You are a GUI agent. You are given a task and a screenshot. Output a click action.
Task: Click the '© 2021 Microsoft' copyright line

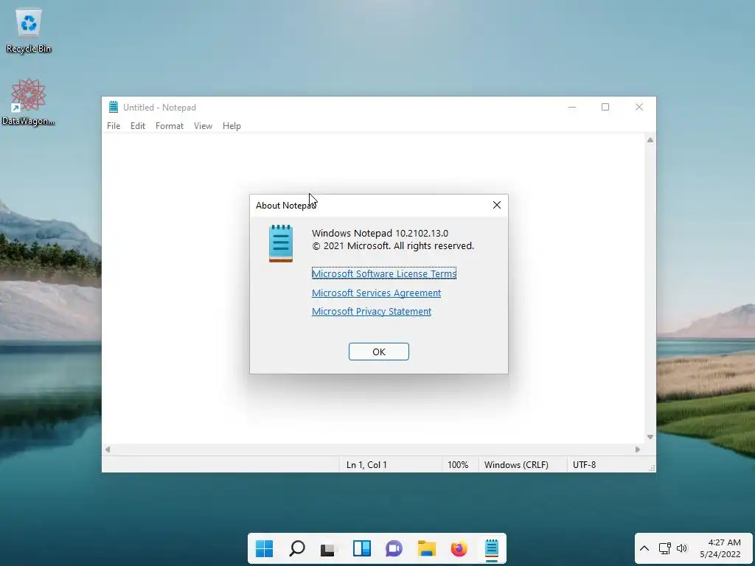point(393,246)
